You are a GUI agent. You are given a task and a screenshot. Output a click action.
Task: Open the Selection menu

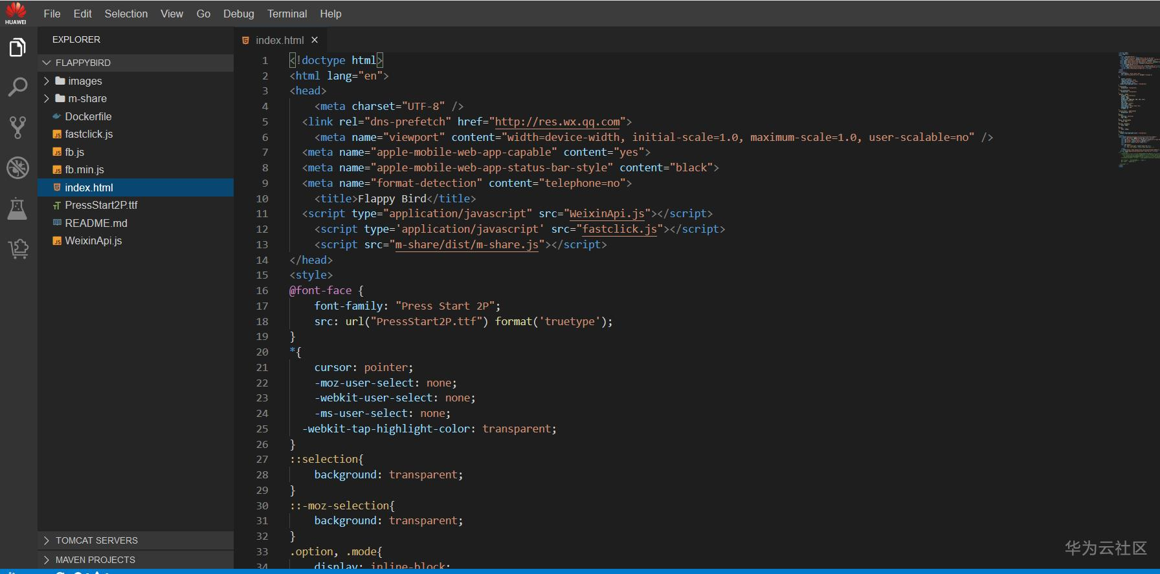tap(126, 14)
